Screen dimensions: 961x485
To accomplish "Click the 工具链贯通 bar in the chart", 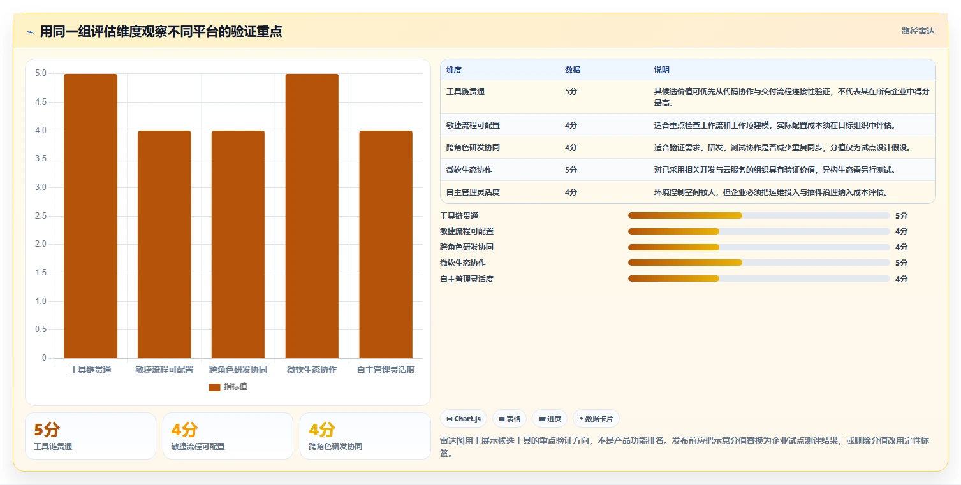I will point(91,216).
